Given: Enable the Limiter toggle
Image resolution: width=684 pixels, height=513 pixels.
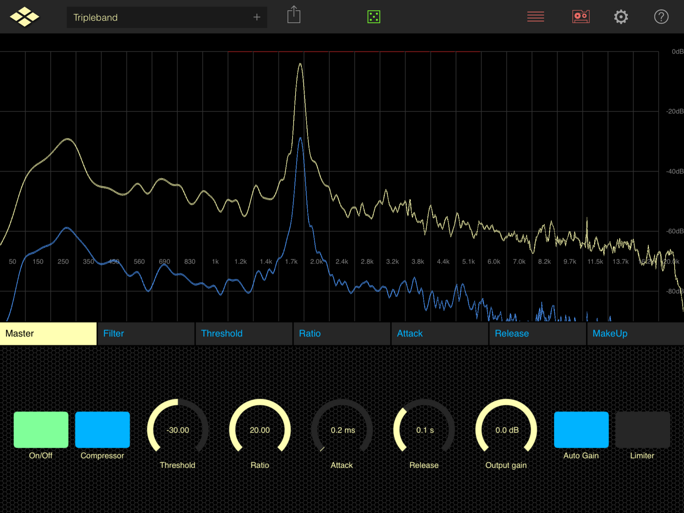Looking at the screenshot, I should point(642,429).
